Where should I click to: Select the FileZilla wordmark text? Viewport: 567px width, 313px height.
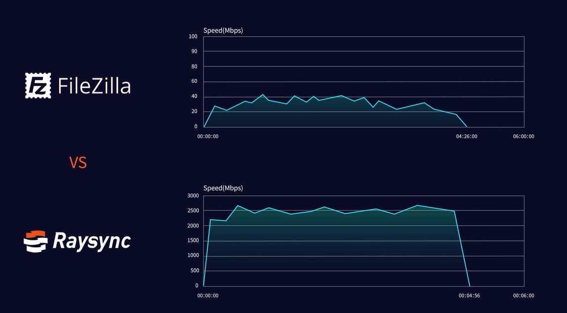(94, 86)
